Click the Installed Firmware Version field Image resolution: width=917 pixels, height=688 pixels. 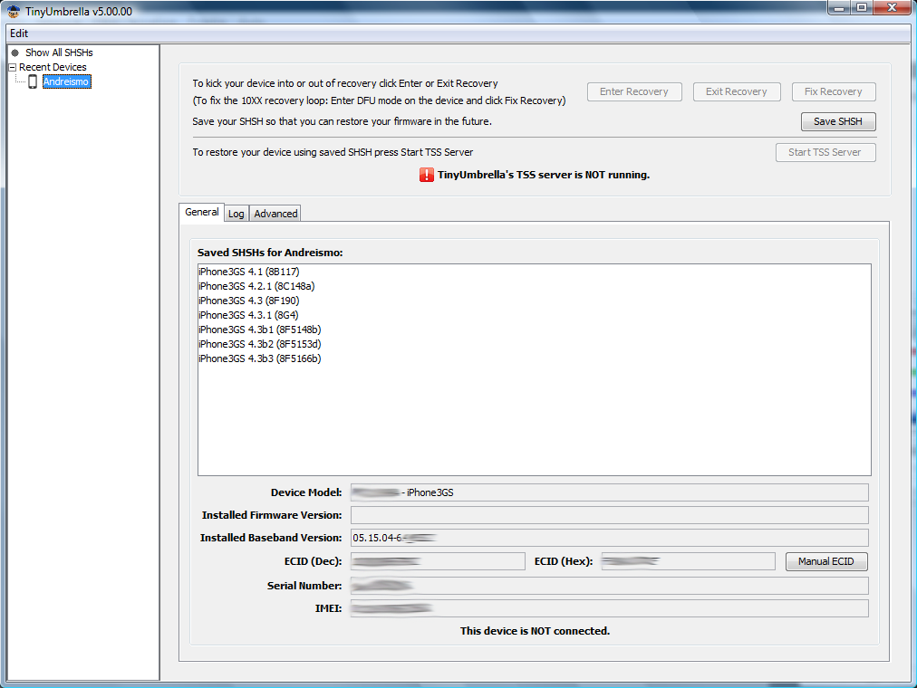pyautogui.click(x=609, y=515)
